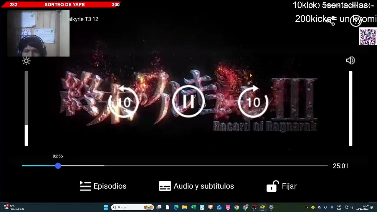The width and height of the screenshot is (377, 212).
Task: Click the 02:56 current time label
Action: (x=58, y=156)
